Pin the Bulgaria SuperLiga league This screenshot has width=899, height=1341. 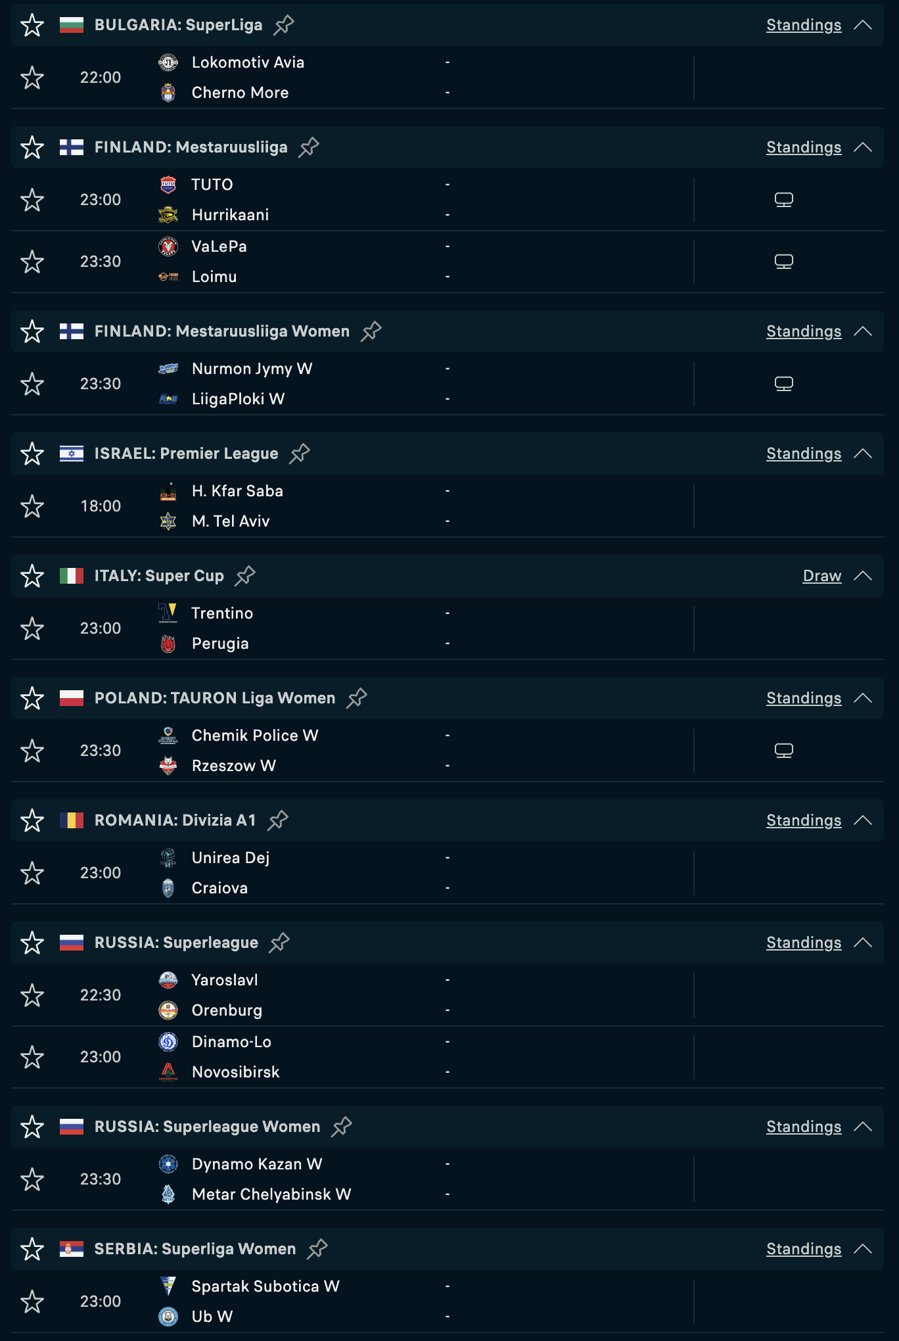click(x=284, y=25)
